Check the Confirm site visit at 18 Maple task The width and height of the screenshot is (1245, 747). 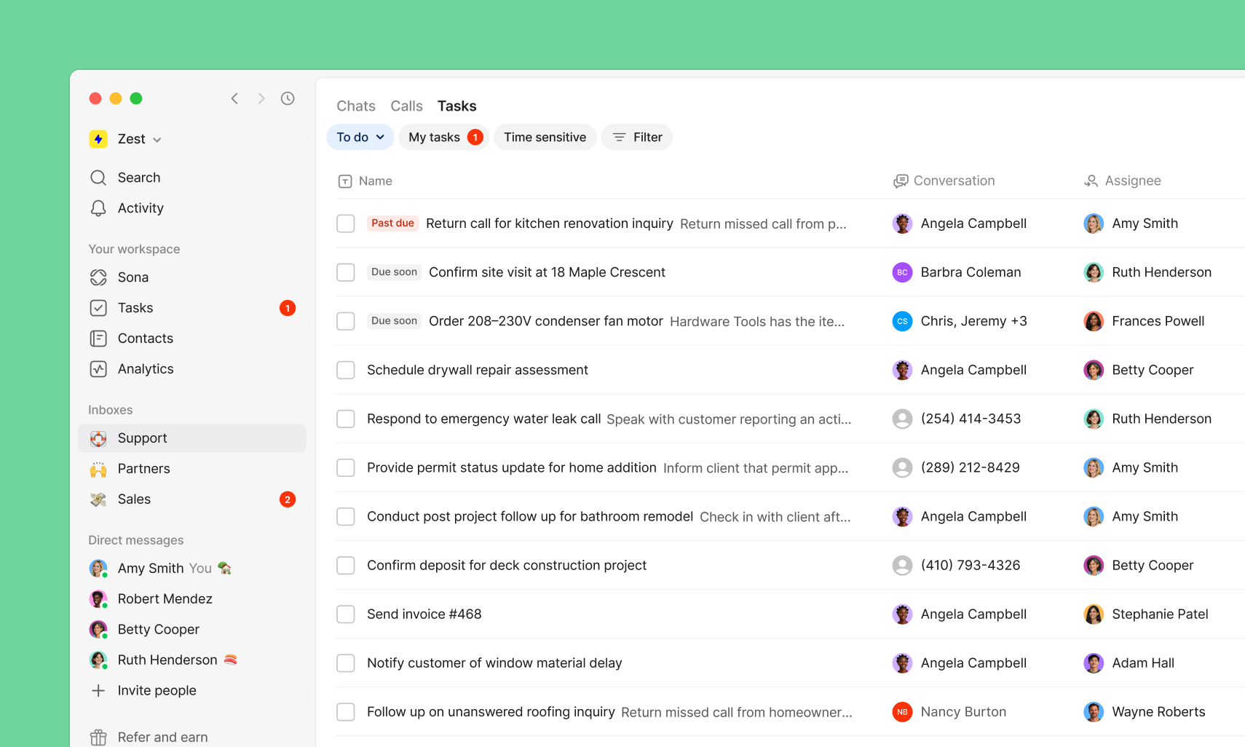click(346, 272)
